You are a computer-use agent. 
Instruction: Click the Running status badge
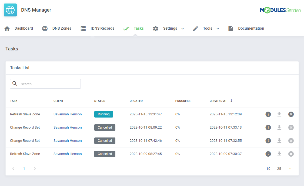(103, 114)
